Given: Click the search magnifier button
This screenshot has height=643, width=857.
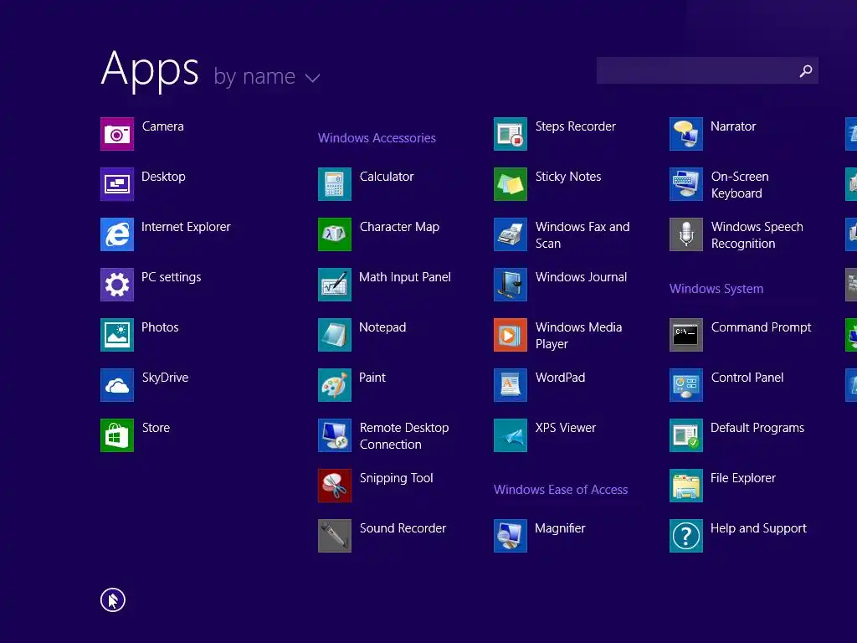Looking at the screenshot, I should point(806,70).
